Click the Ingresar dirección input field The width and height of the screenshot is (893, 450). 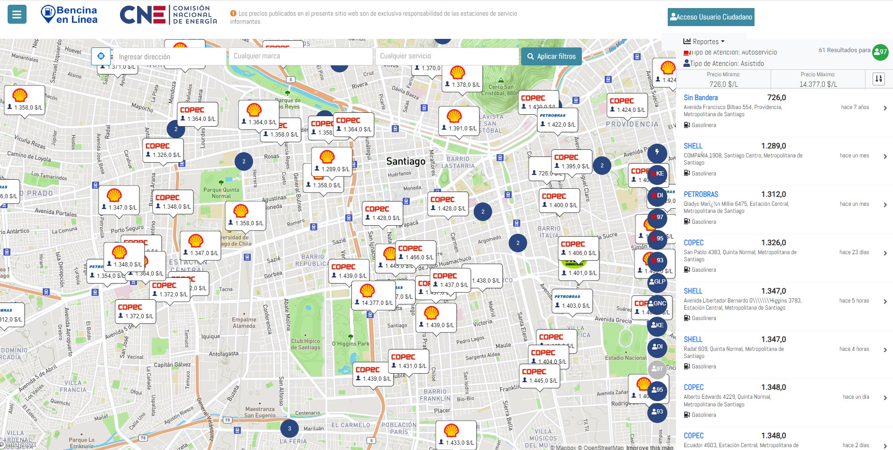click(169, 57)
